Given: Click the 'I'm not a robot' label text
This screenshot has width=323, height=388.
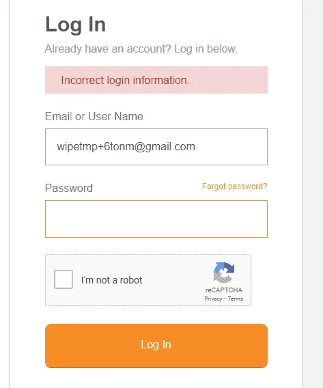Looking at the screenshot, I should tap(111, 280).
